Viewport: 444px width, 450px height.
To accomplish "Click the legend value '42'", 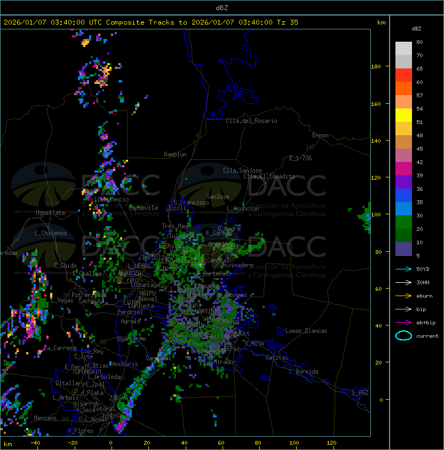I will [419, 162].
